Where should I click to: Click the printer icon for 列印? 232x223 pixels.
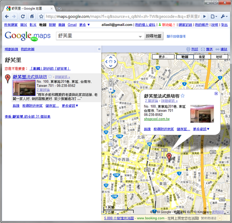pyautogui.click(x=188, y=49)
